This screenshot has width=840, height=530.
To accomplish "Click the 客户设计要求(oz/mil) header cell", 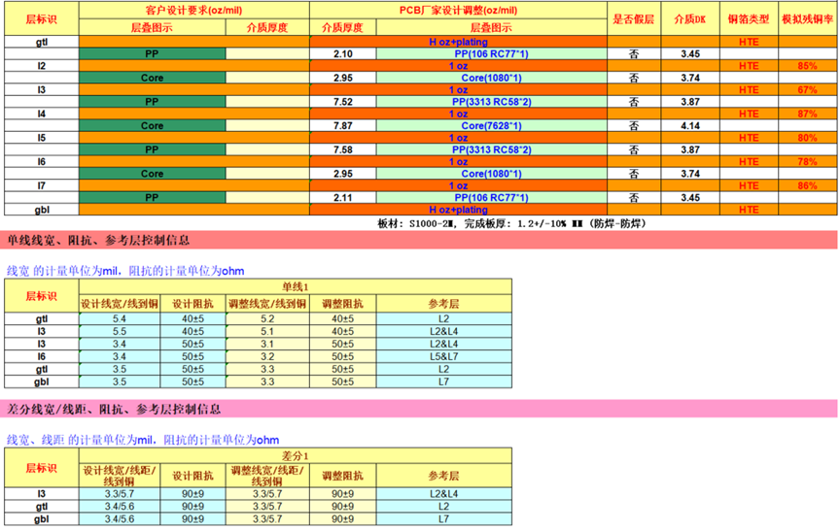I will click(x=192, y=9).
